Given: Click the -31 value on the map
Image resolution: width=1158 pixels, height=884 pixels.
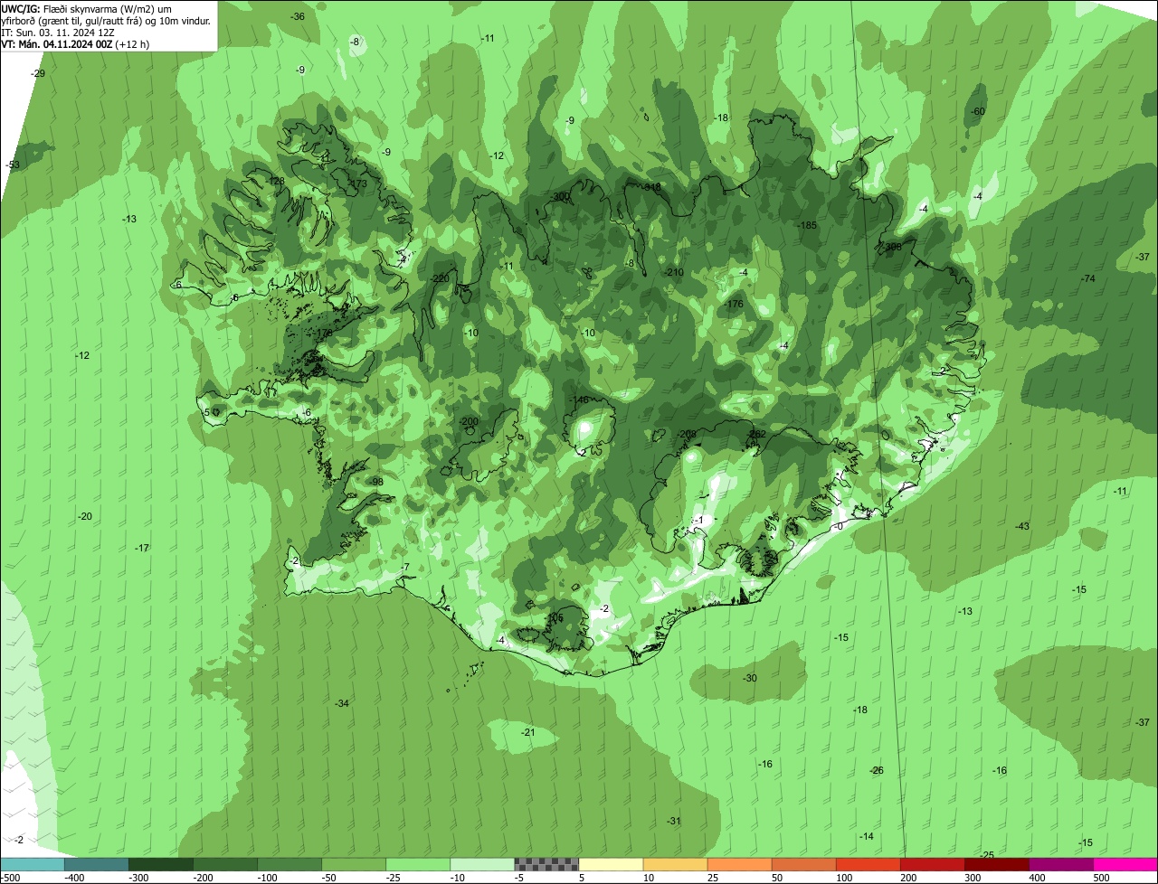Looking at the screenshot, I should click(x=673, y=822).
